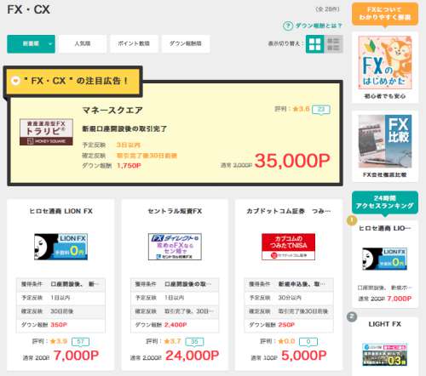Open 初心者でも安心 caption link
Image resolution: width=426 pixels, height=376 pixels.
click(x=385, y=96)
